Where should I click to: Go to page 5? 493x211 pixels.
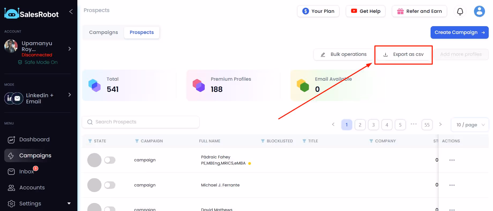coord(400,125)
